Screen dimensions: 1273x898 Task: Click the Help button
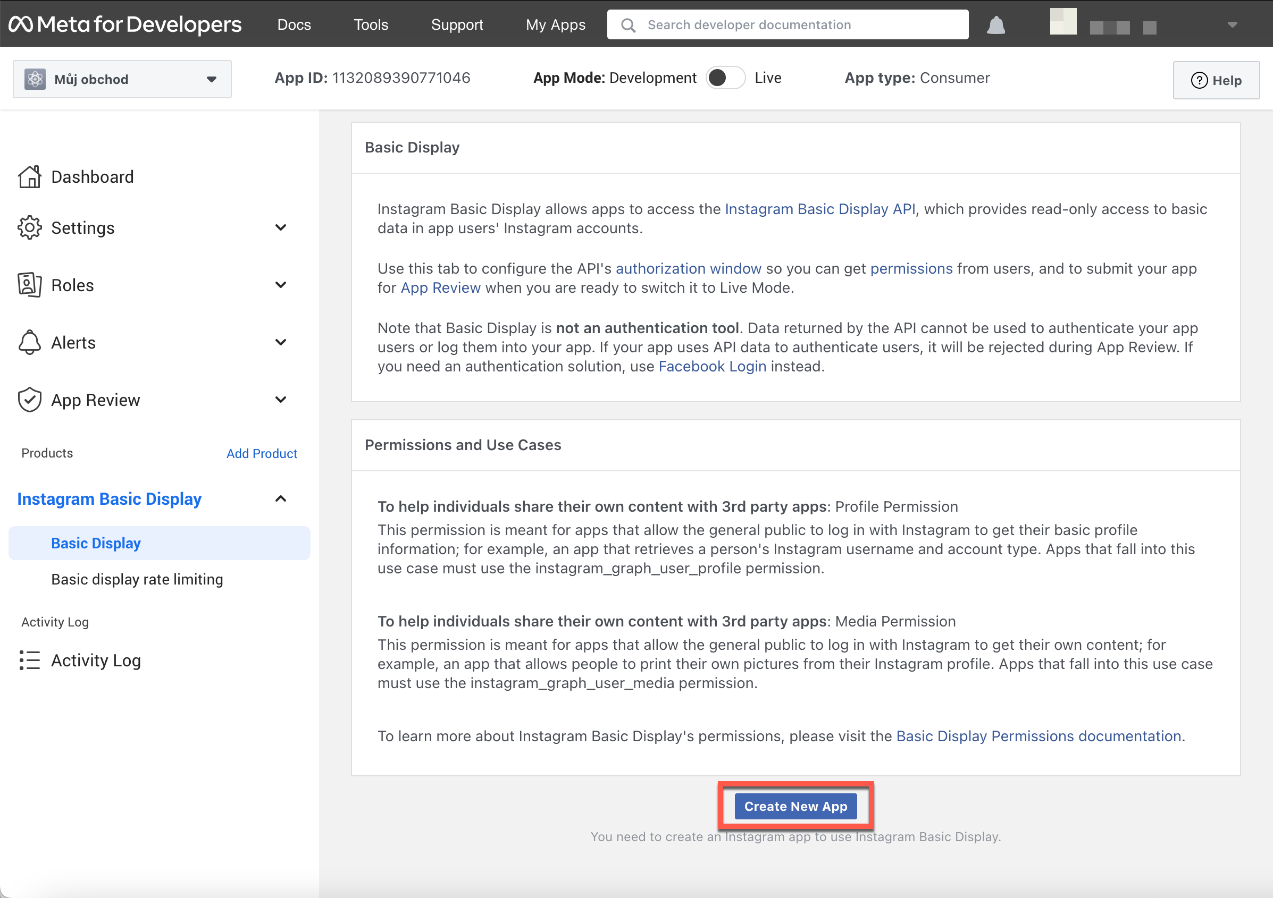point(1216,80)
